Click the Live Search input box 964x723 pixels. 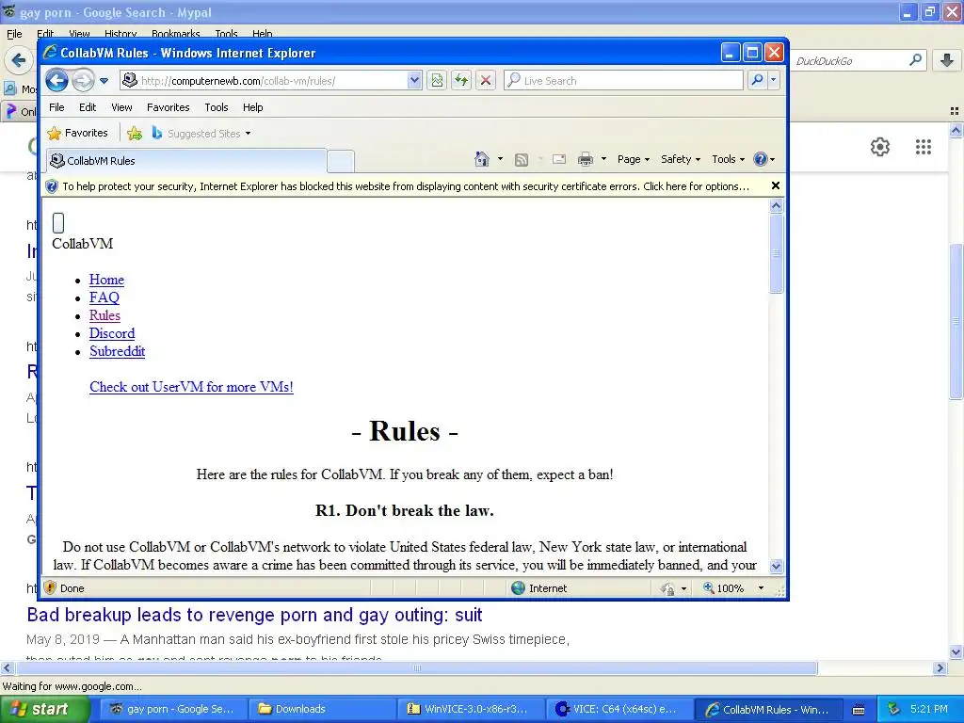[623, 81]
